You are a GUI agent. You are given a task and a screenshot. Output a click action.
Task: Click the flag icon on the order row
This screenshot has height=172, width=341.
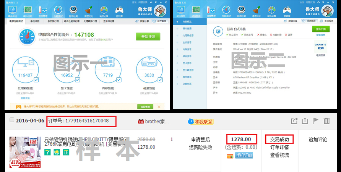click(x=315, y=121)
